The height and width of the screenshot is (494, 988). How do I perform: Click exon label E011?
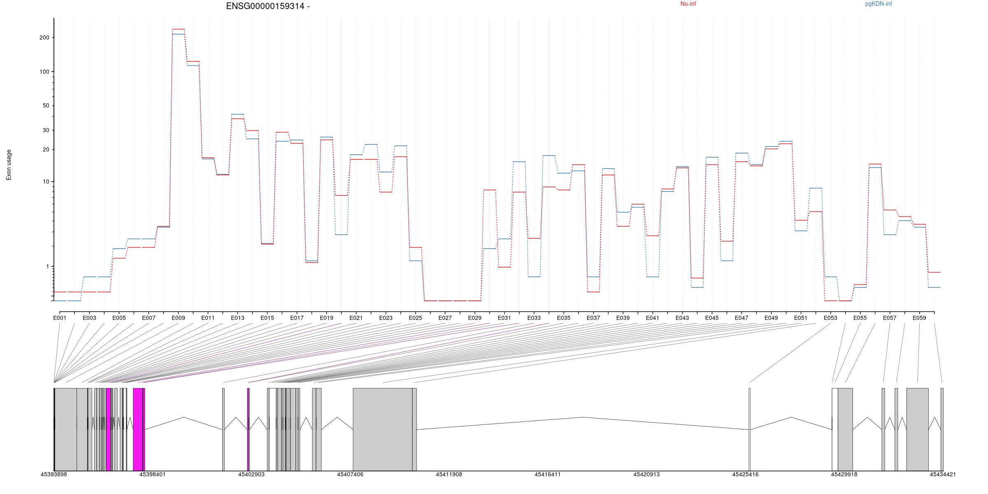[x=208, y=318]
